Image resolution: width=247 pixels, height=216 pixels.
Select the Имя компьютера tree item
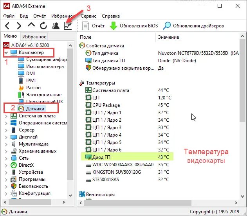(x=45, y=67)
